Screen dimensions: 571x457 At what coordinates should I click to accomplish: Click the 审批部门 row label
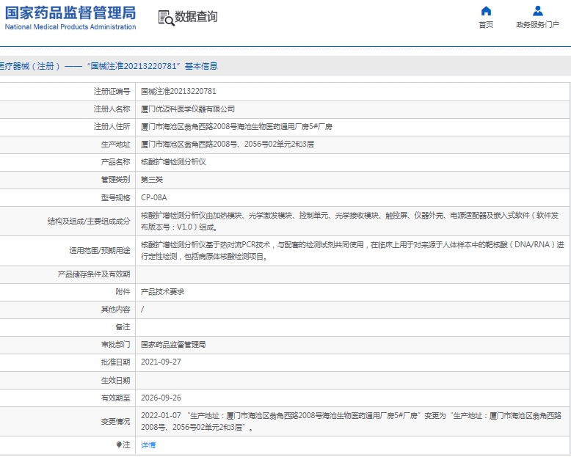click(x=115, y=345)
